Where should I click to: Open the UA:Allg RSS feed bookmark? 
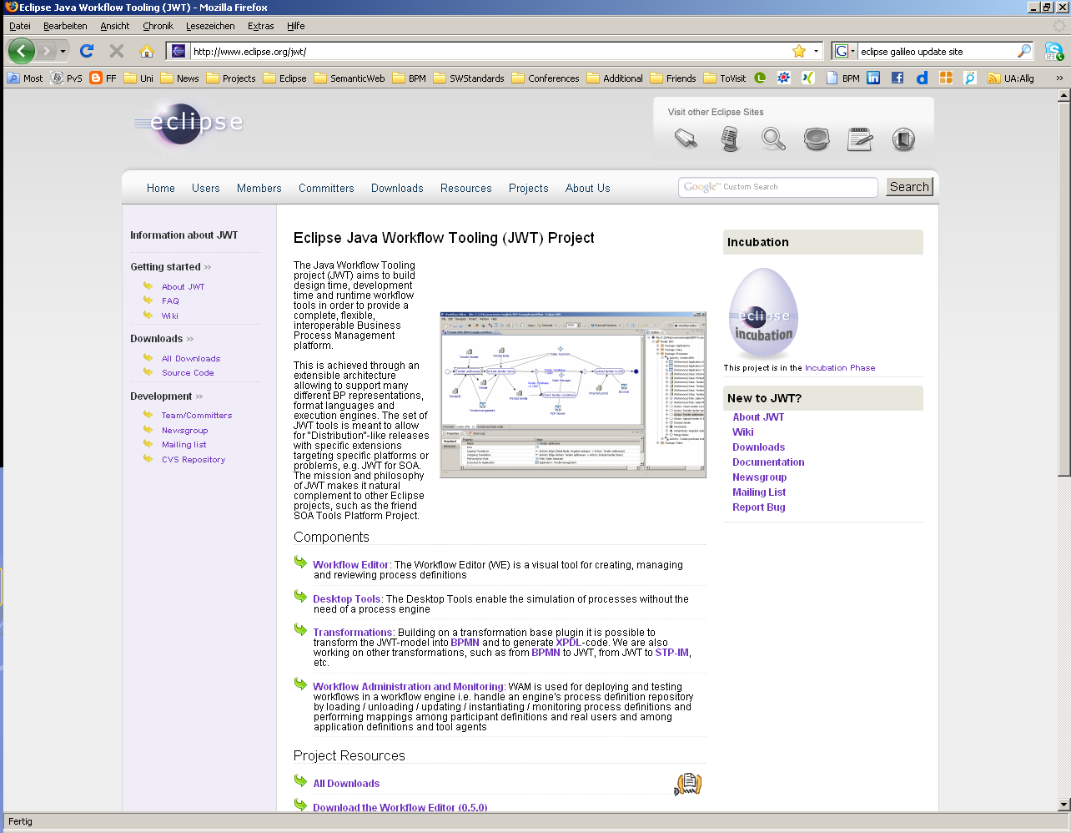pyautogui.click(x=1011, y=78)
